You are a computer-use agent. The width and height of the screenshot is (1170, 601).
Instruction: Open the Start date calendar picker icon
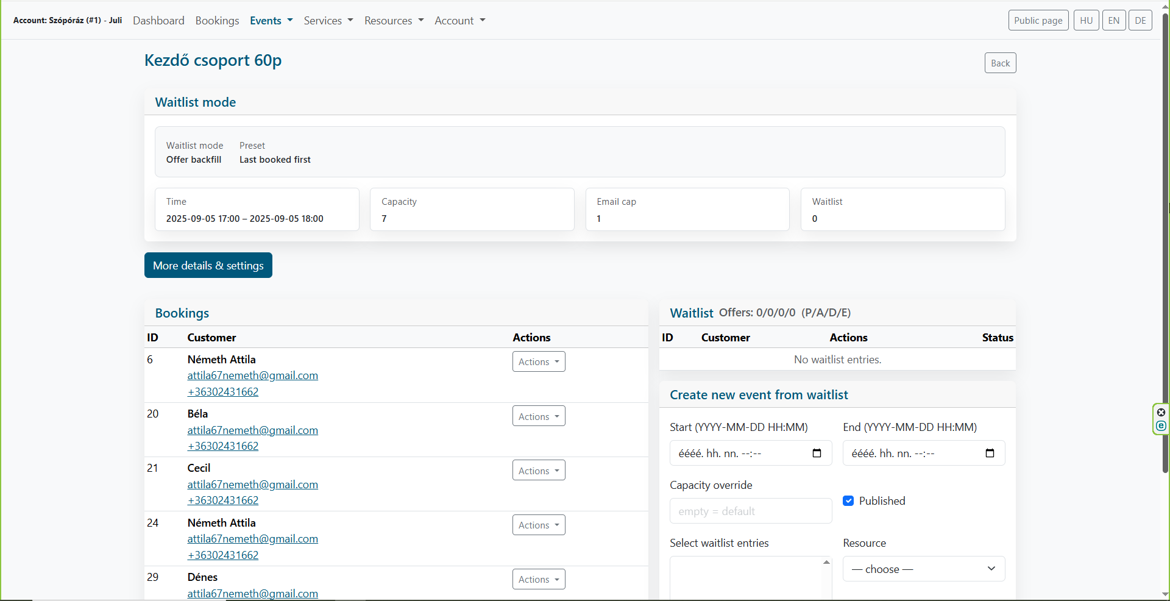point(817,453)
